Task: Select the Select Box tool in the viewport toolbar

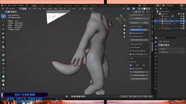Action: (x=3, y=16)
